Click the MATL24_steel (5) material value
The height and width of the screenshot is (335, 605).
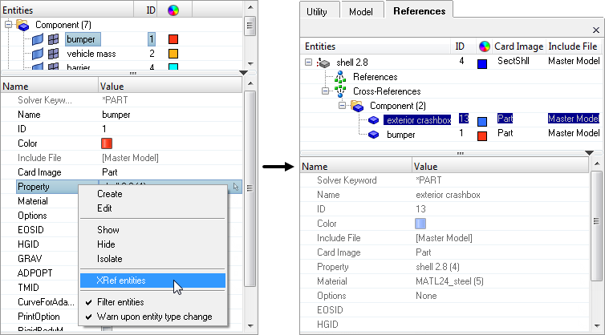point(449,281)
